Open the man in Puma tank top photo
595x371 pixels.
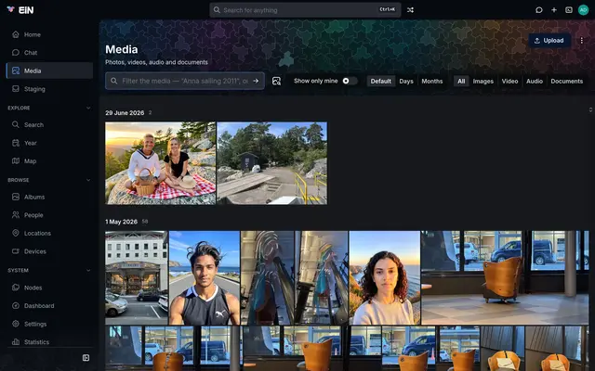205,278
